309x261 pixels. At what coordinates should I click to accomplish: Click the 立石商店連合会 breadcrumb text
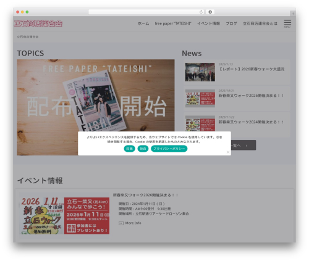tap(28, 37)
